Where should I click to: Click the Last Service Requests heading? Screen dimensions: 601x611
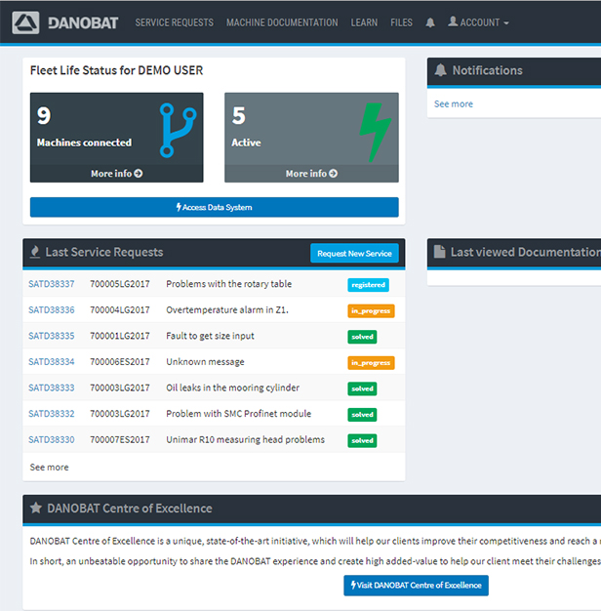104,252
